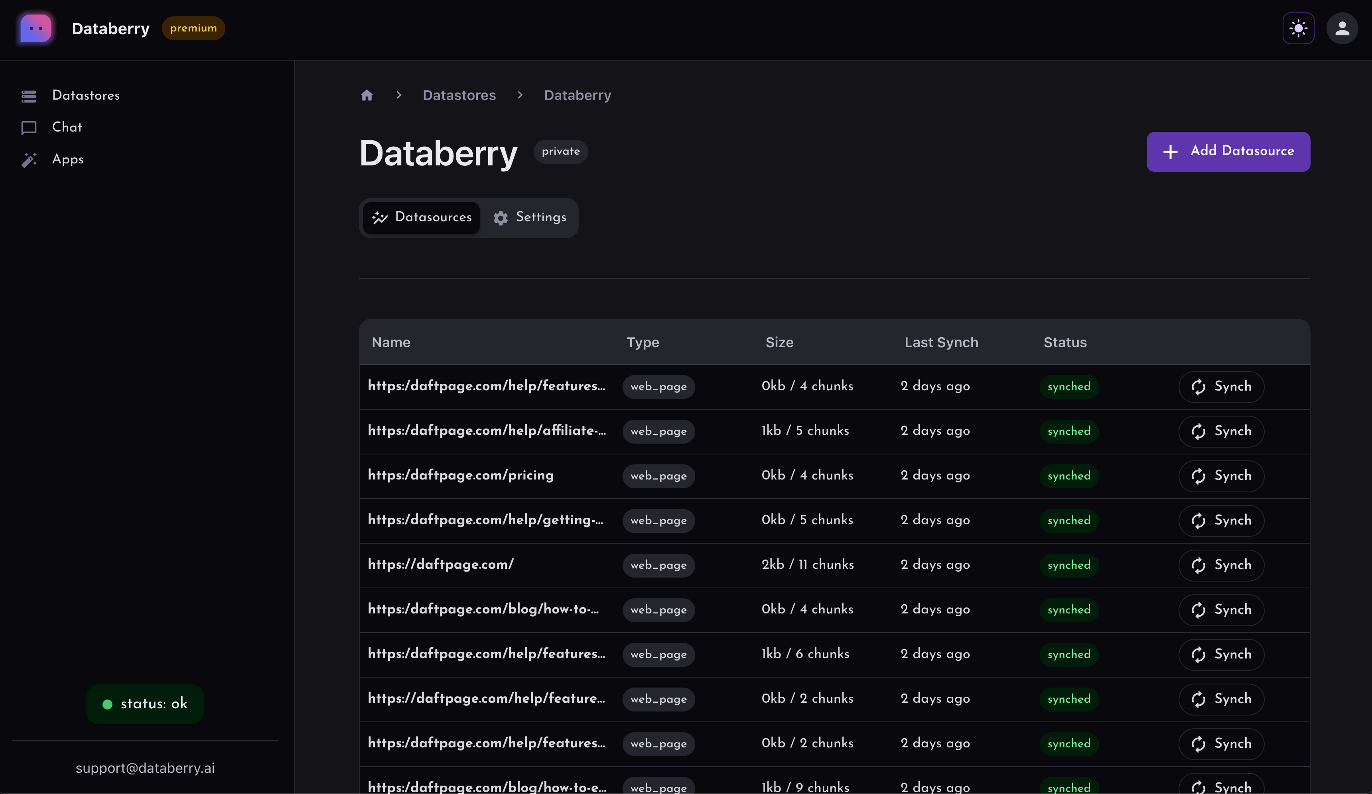1372x794 pixels.
Task: Click the support@databerry.ai email link
Action: click(x=145, y=768)
